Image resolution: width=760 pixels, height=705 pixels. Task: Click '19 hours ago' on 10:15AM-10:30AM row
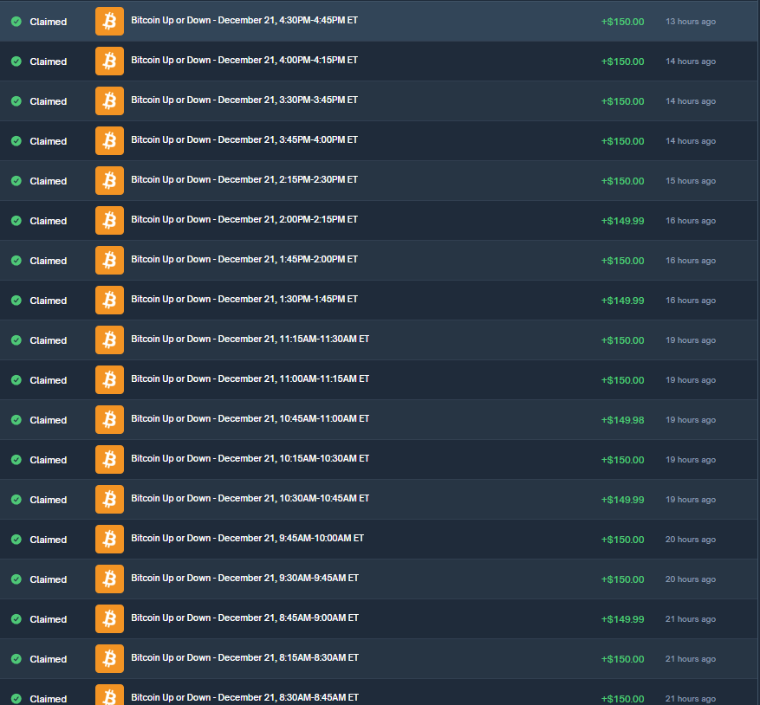[691, 459]
